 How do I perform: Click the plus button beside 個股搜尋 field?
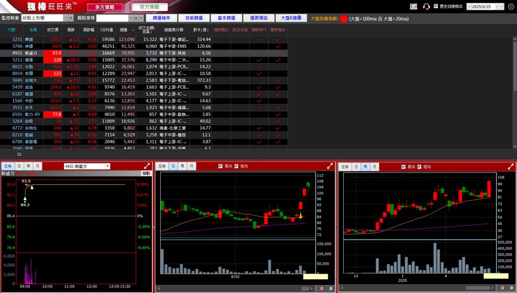[136, 18]
